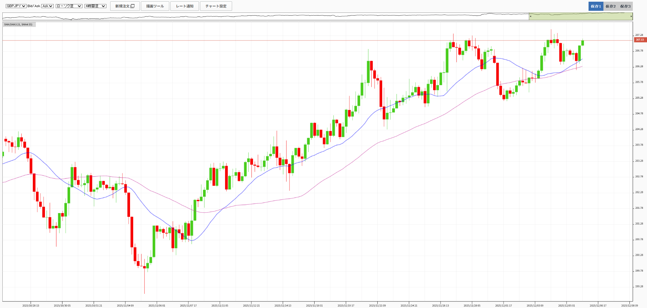
Task: Expand the Ask price type dropdown
Action: point(47,6)
